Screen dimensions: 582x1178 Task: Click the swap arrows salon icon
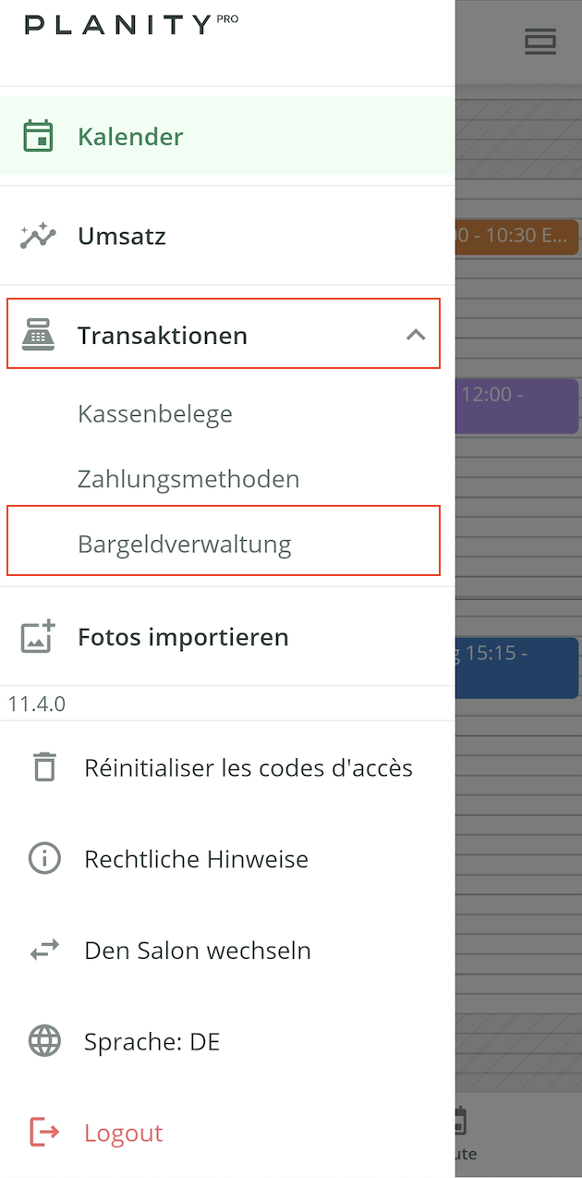pos(44,950)
